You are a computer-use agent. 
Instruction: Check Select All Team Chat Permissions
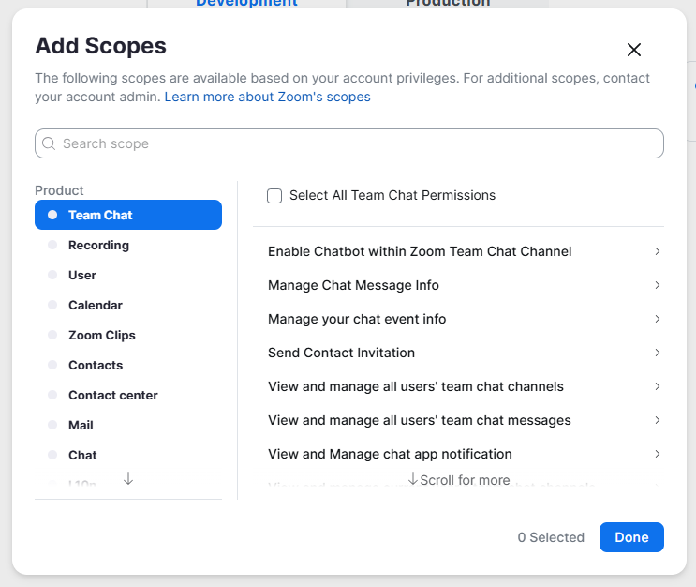point(274,196)
